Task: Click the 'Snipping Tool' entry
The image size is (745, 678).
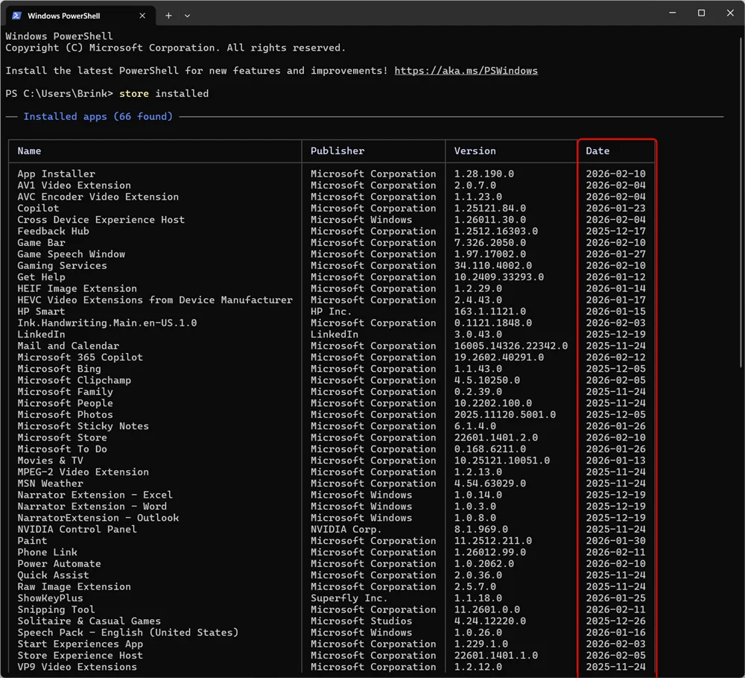Action: click(x=57, y=609)
